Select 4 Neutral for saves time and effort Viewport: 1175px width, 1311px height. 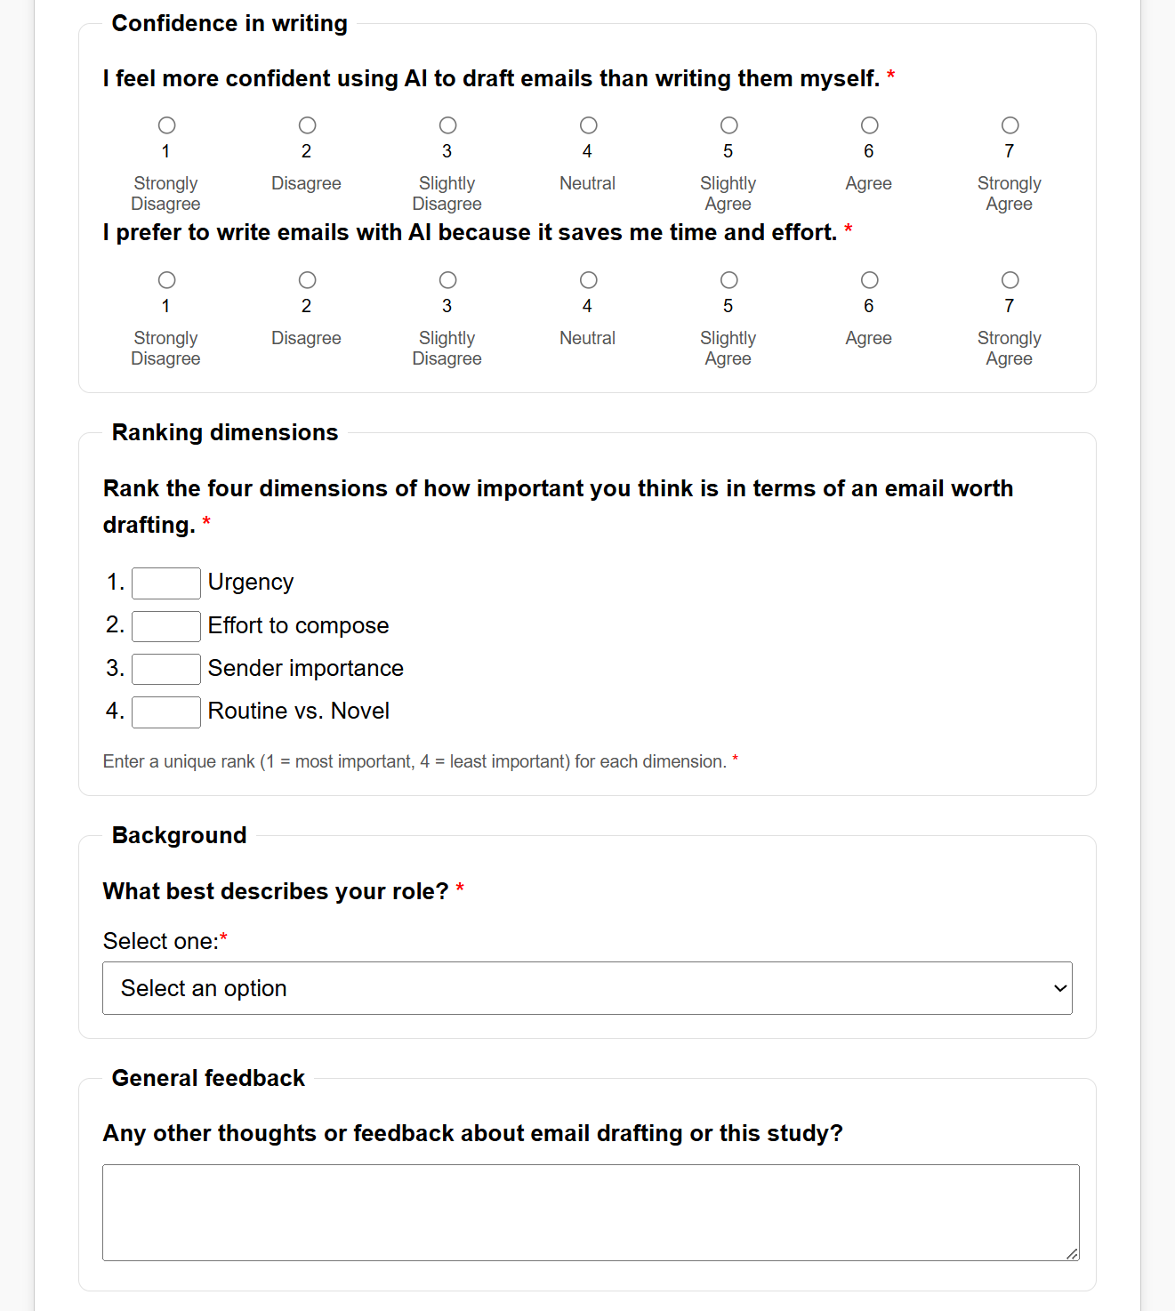click(x=588, y=280)
